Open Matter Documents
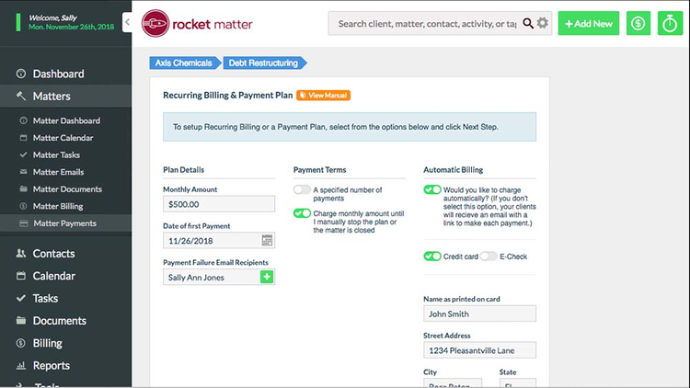Screen dimensions: 690x388 click(x=65, y=189)
